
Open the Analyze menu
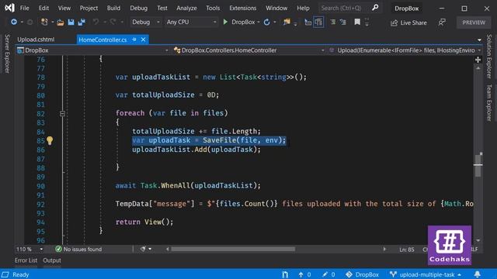[186, 8]
